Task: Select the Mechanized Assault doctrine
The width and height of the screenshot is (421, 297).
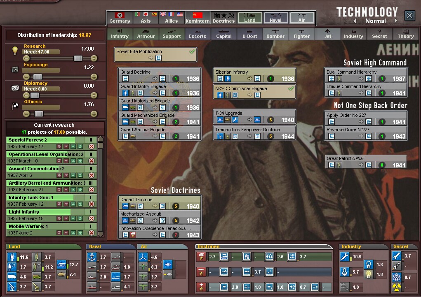Action: point(160,217)
